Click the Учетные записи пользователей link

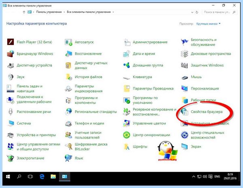tap(88, 135)
